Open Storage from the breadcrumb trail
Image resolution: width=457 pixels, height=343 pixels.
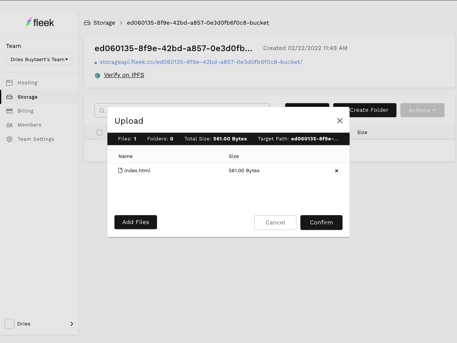pos(104,23)
